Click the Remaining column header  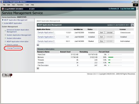[x=84, y=52]
